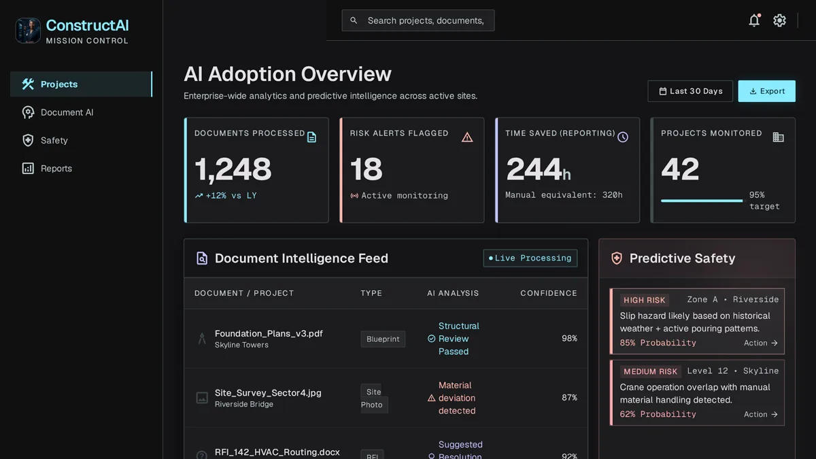816x459 pixels.
Task: Open Action for the Level 12 crane alert
Action: [x=760, y=415]
